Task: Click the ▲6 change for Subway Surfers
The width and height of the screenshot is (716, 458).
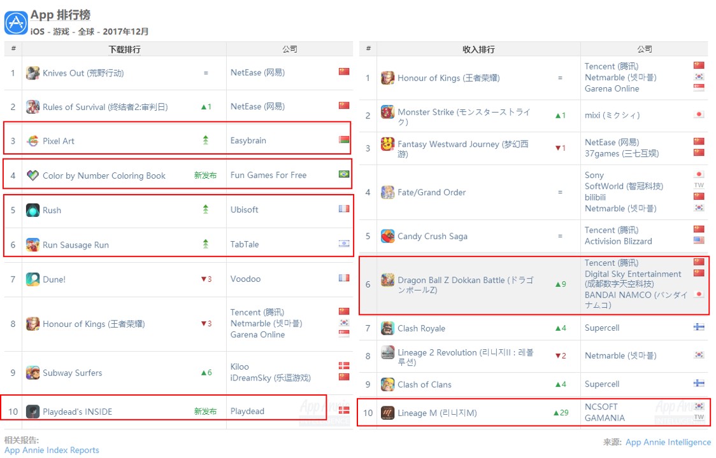Action: pos(206,373)
